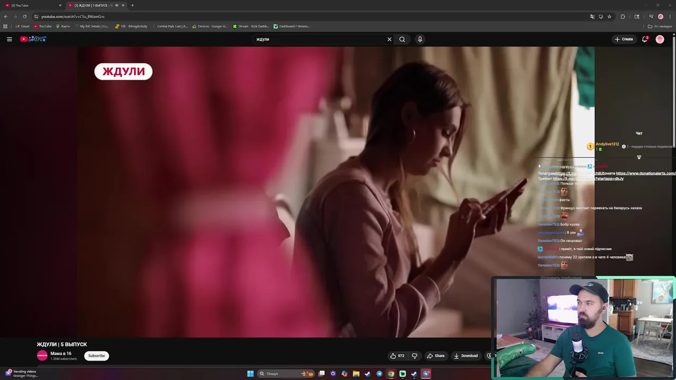Open the YouTube bookmark
Screen dimensions: 676x380
click(43, 26)
